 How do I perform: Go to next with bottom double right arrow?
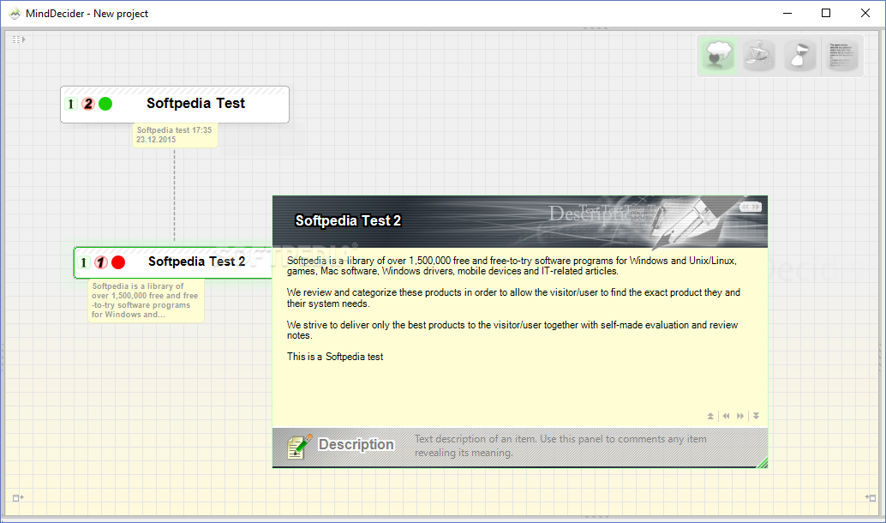pyautogui.click(x=740, y=416)
